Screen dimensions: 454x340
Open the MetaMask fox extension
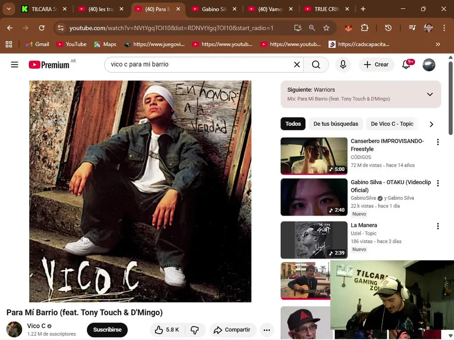point(349,28)
